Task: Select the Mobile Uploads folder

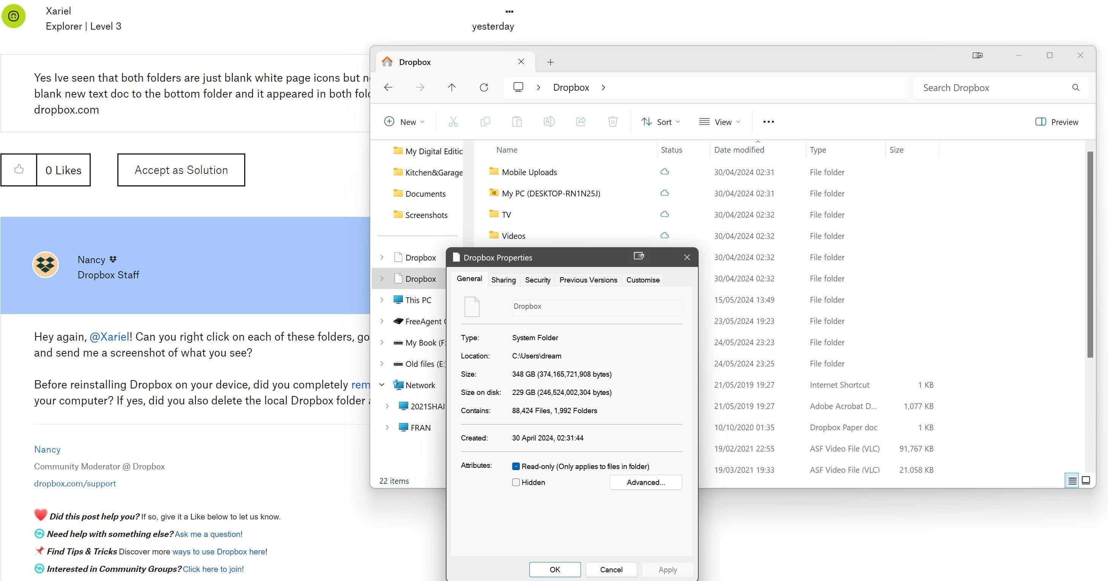Action: (x=529, y=172)
